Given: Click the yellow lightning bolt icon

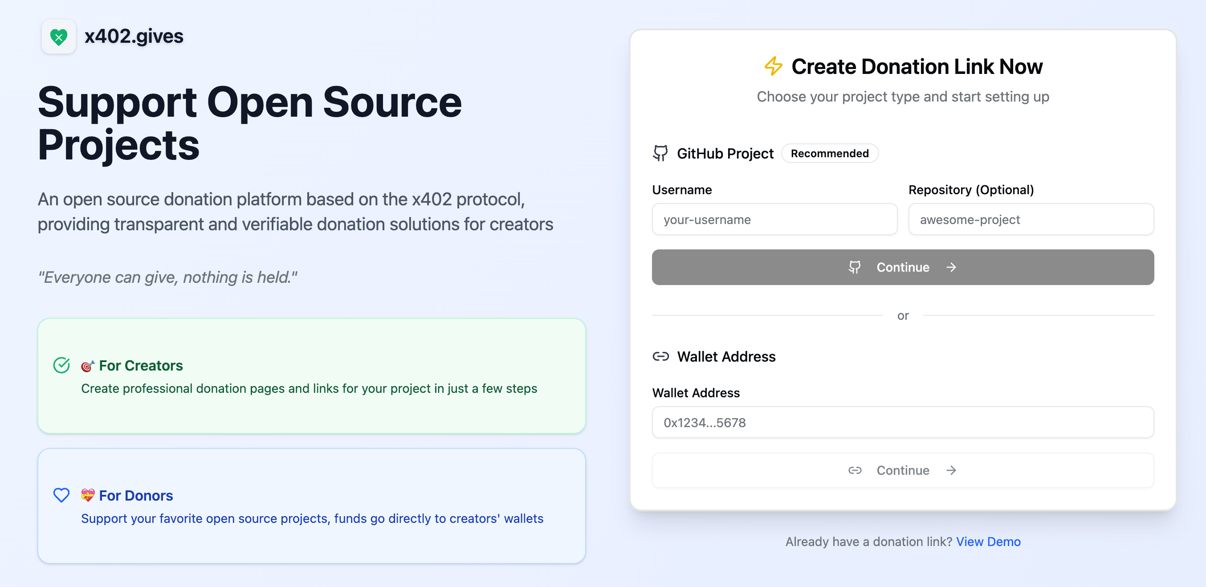Looking at the screenshot, I should [773, 66].
